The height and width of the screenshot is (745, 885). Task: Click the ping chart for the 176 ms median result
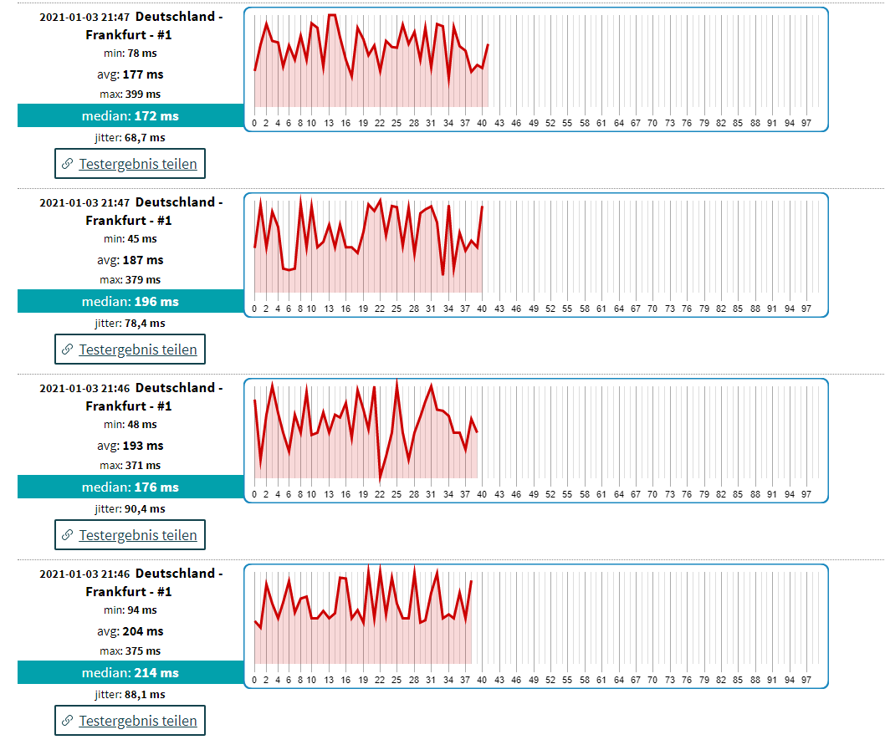pos(536,441)
